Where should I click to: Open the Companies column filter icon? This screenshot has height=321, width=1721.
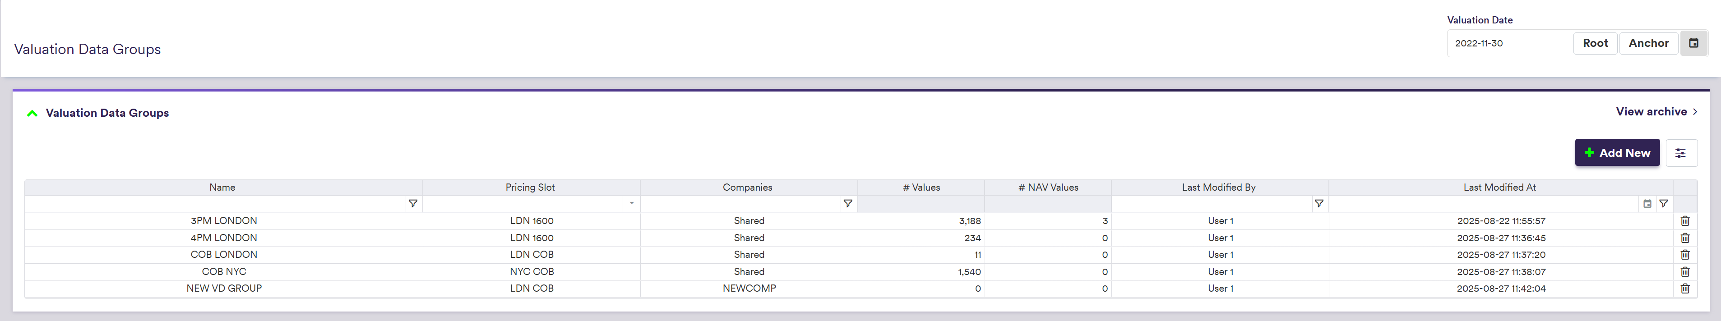[847, 203]
